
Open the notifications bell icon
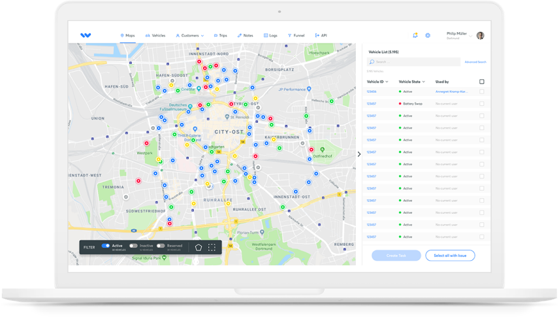415,35
